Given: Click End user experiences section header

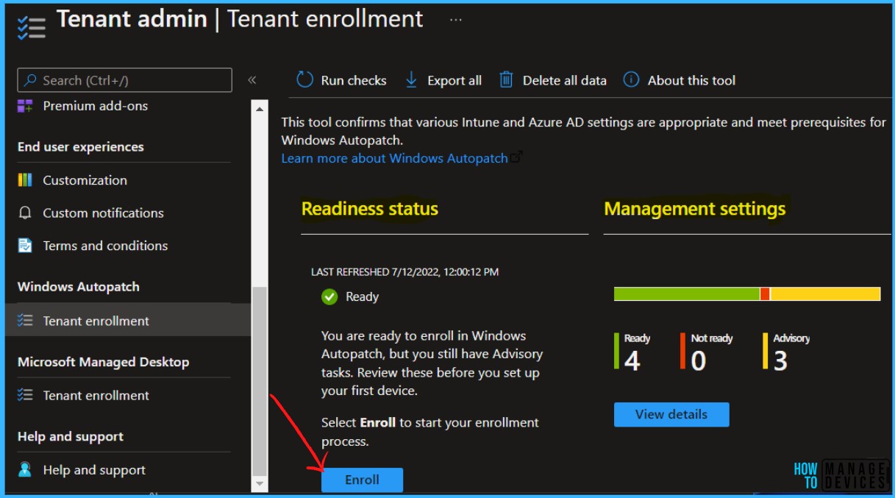Looking at the screenshot, I should point(81,147).
